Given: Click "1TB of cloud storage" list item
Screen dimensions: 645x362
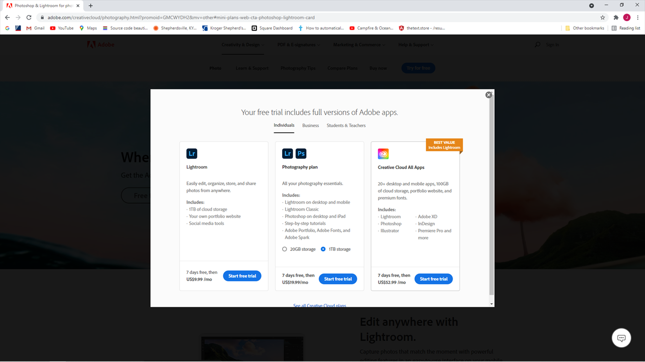Looking at the screenshot, I should 208,209.
